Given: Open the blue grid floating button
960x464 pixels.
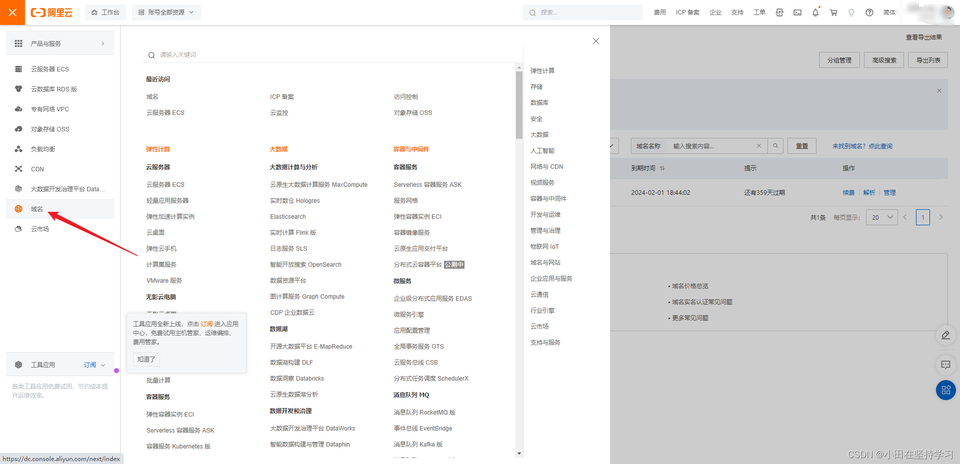Looking at the screenshot, I should [945, 390].
